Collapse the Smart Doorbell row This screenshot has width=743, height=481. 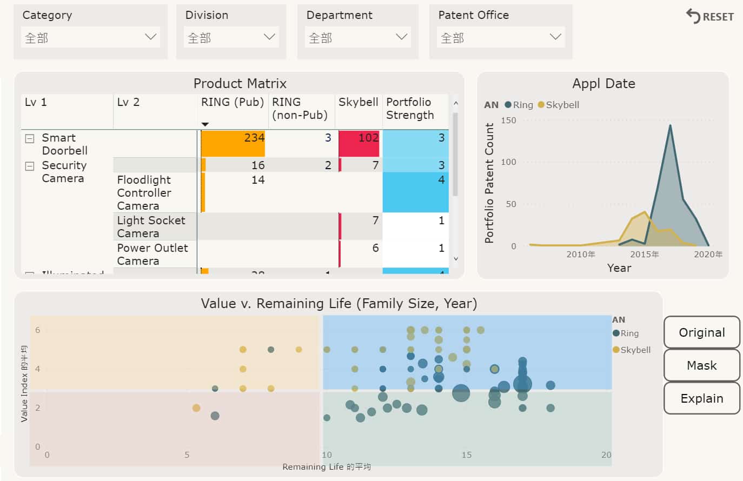(30, 139)
